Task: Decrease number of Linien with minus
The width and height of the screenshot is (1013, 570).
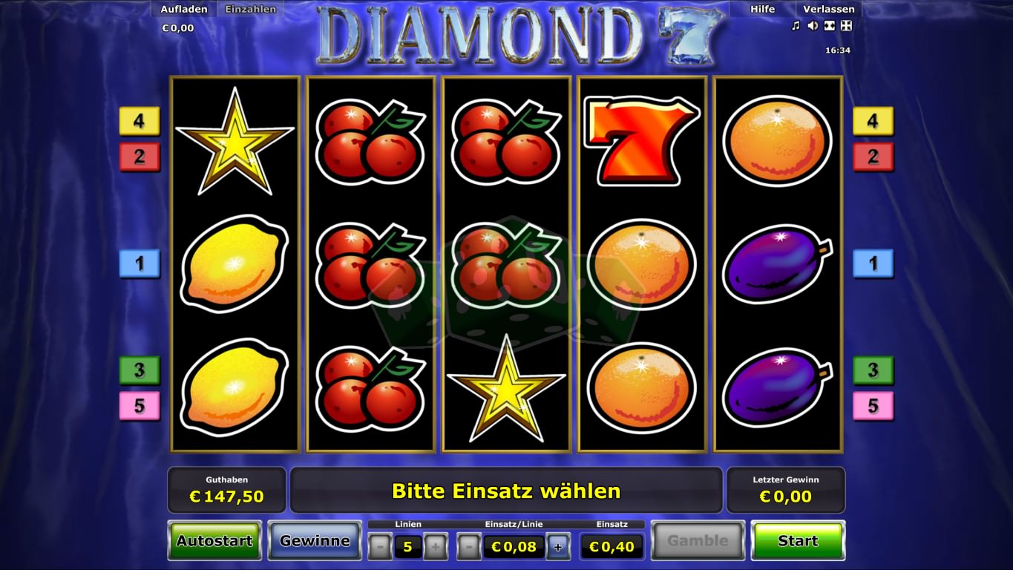Action: [x=380, y=547]
